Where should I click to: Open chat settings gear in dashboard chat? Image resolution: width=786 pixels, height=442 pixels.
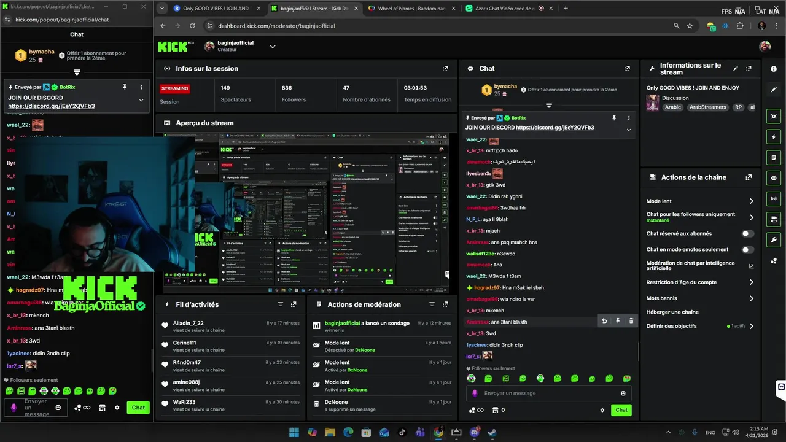click(x=602, y=410)
